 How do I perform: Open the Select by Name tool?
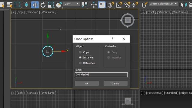point(10,5)
